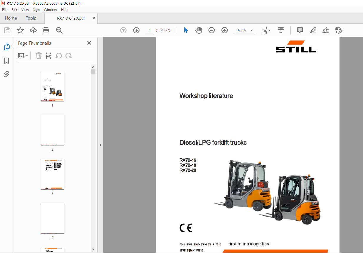Click the Save file icon
The height and width of the screenshot is (253, 363).
[x=7, y=30]
